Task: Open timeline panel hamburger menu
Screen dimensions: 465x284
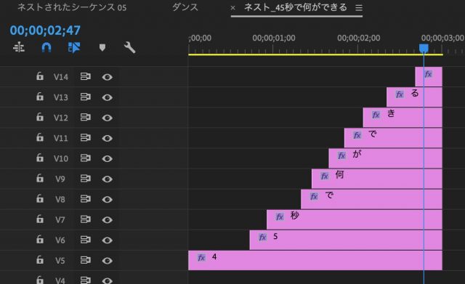Action: coord(359,8)
